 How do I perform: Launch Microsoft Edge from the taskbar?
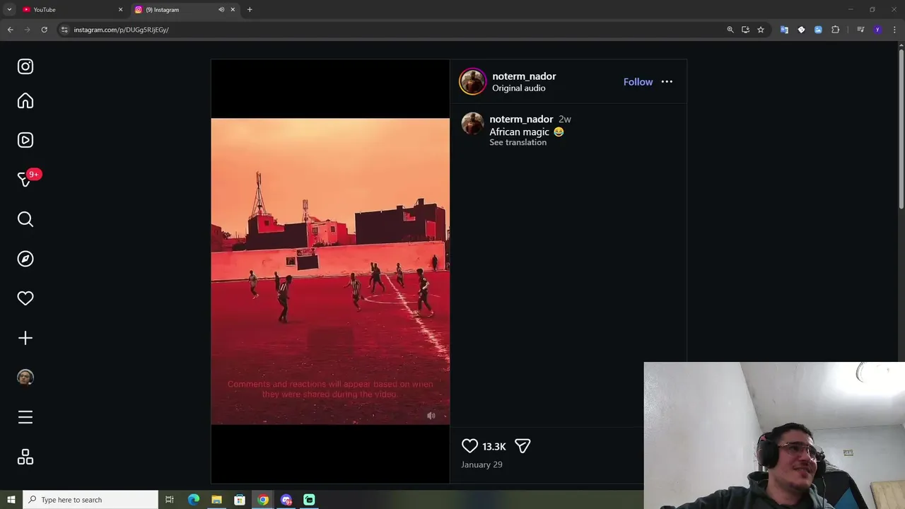[x=194, y=500]
